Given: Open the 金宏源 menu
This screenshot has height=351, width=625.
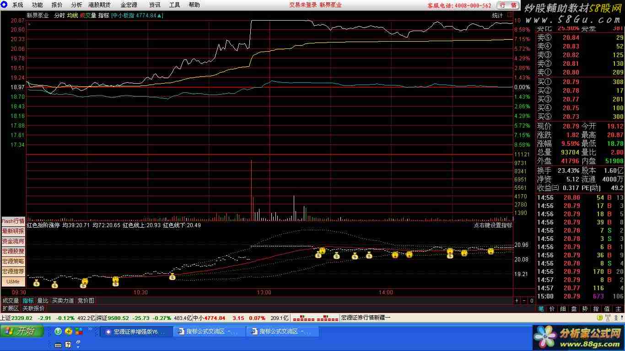Looking at the screenshot, I should (x=129, y=5).
